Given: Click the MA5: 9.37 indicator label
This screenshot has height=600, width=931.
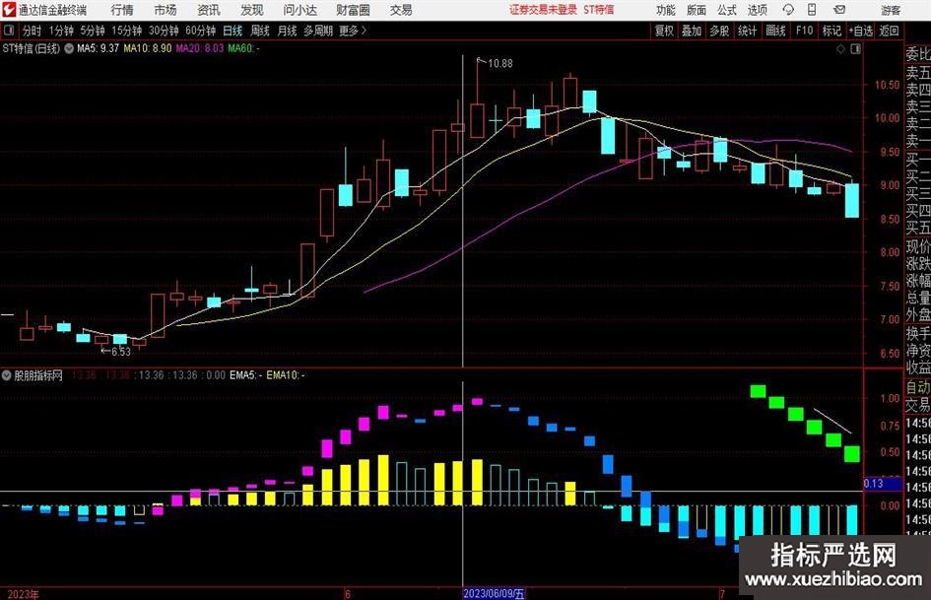Looking at the screenshot, I should 98,48.
